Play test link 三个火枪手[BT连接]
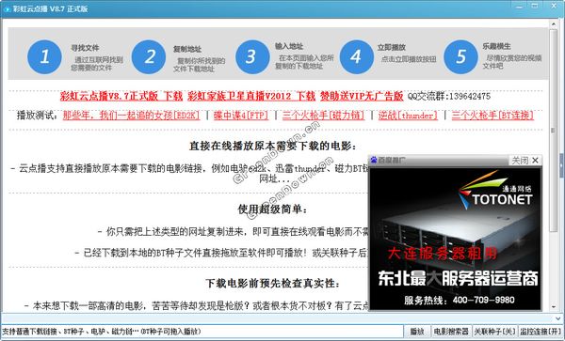 click(492, 116)
